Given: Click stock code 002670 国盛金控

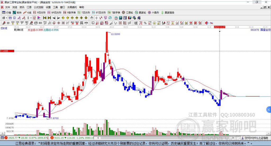Looking at the screenshot, I should [261, 30].
